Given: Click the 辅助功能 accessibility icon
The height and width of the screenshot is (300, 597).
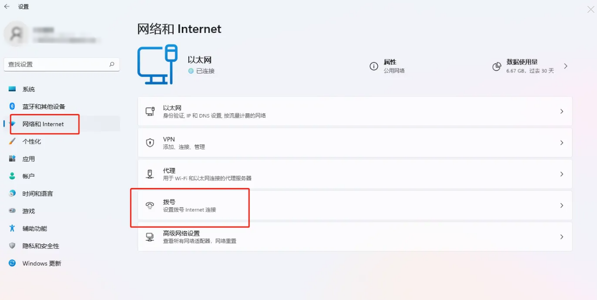Looking at the screenshot, I should click(x=12, y=229).
